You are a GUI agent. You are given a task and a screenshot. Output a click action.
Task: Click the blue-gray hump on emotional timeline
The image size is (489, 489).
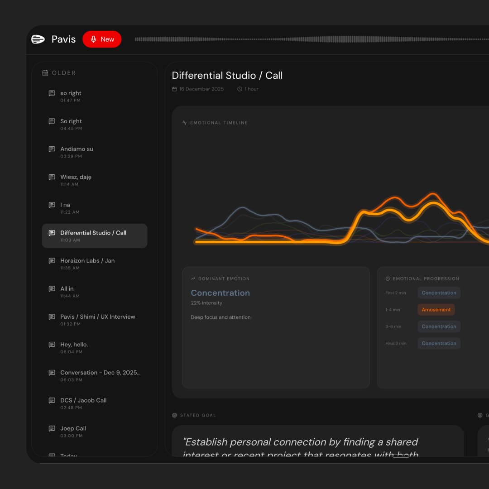(242, 208)
